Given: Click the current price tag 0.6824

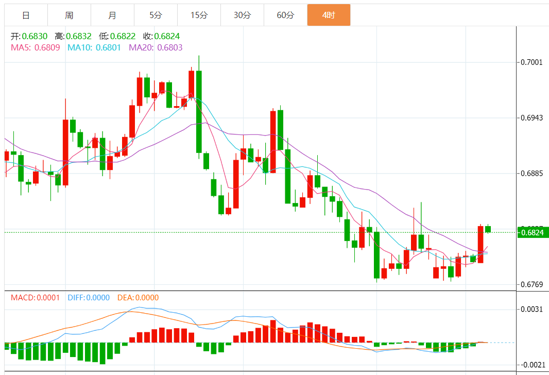Looking at the screenshot, I should pyautogui.click(x=533, y=232).
